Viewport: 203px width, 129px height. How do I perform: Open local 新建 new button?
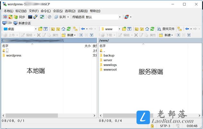(69, 35)
